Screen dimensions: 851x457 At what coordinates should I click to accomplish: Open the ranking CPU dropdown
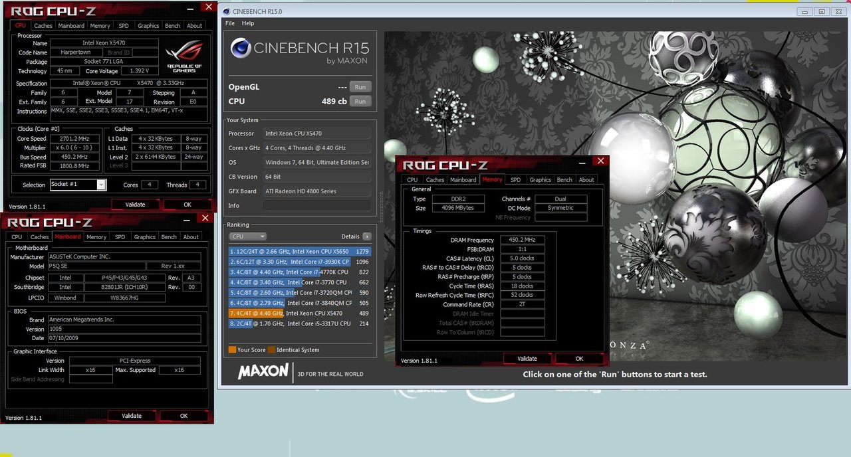click(247, 236)
